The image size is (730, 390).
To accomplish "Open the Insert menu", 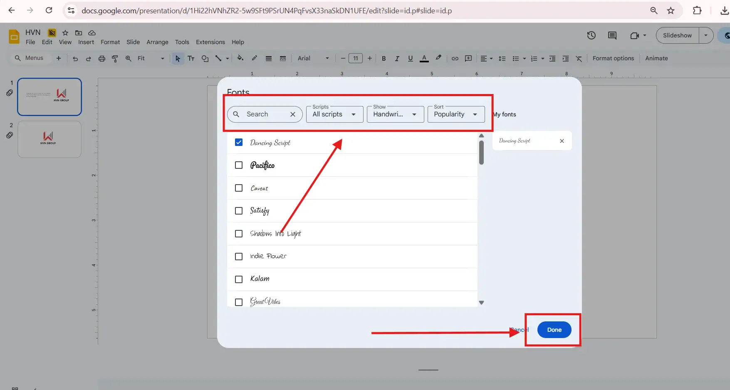I will [x=86, y=42].
